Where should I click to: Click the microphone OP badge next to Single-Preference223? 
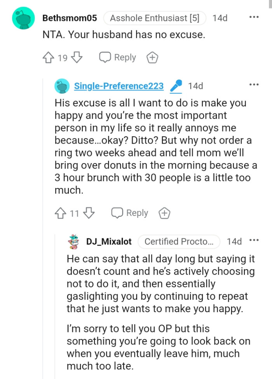175,86
